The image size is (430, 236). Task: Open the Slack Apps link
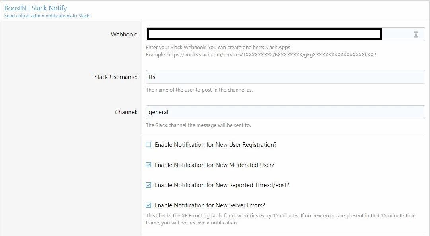pyautogui.click(x=278, y=47)
